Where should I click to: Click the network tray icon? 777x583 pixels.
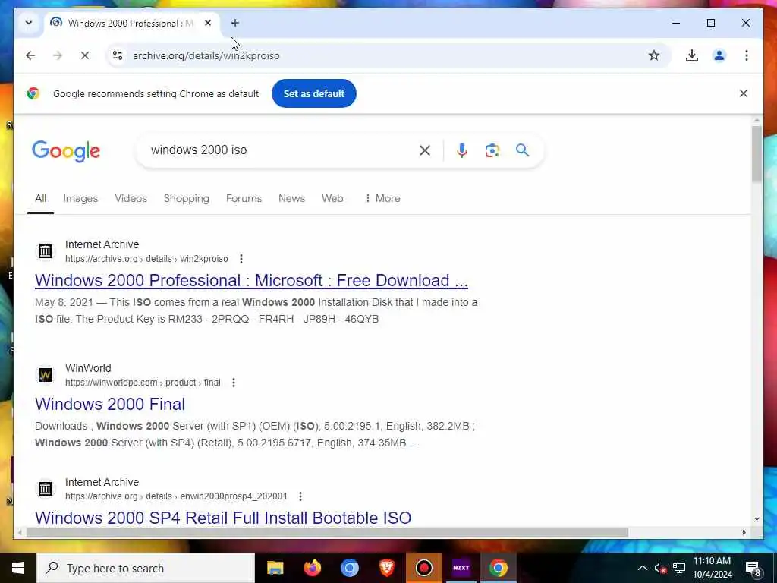click(x=679, y=568)
